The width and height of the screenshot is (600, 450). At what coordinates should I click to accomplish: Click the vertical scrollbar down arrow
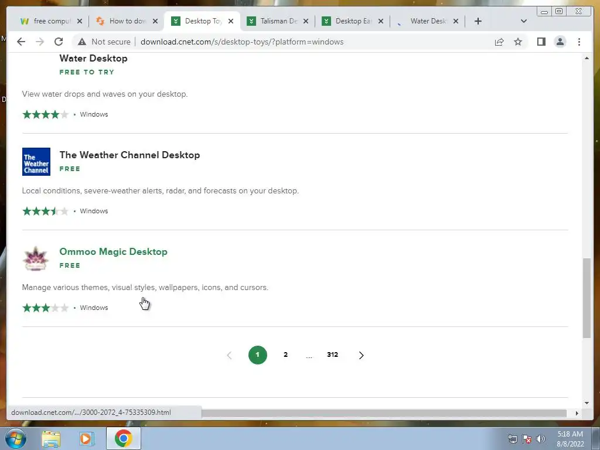[x=587, y=403]
